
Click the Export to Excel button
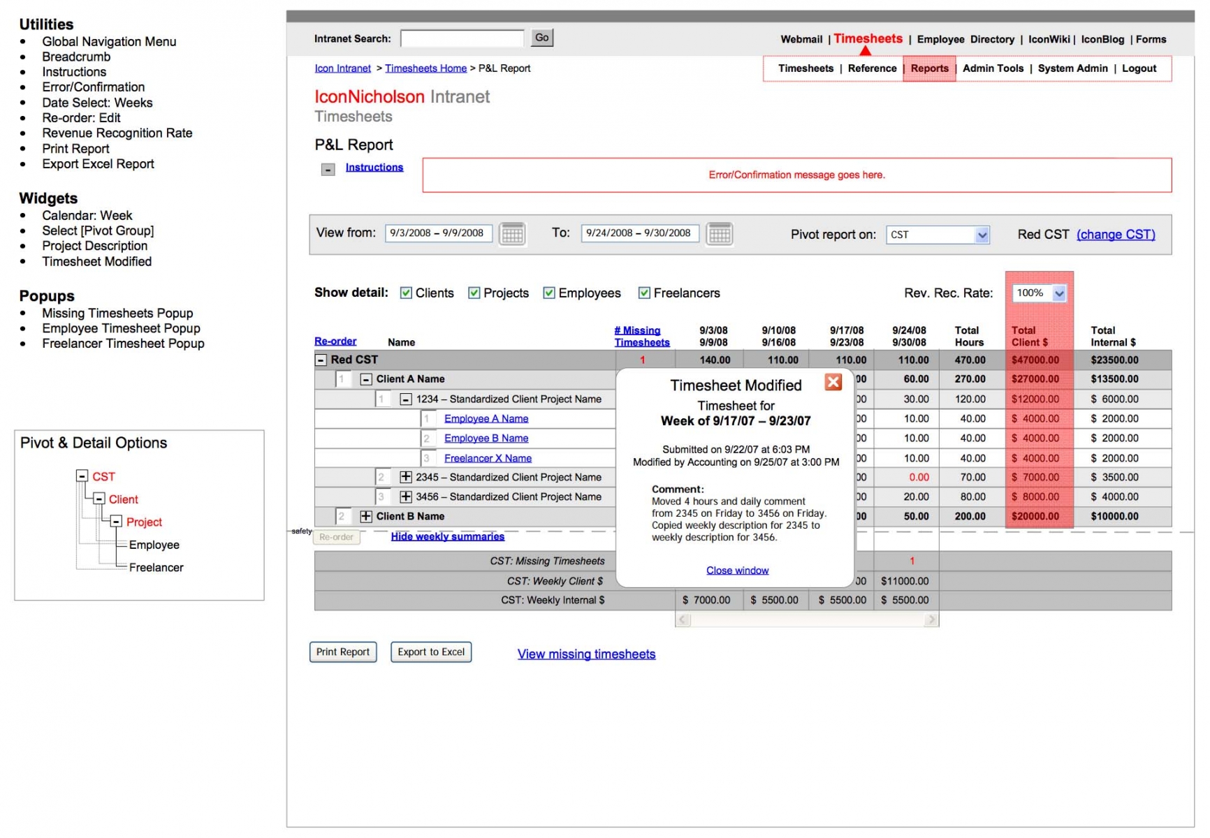(x=431, y=652)
